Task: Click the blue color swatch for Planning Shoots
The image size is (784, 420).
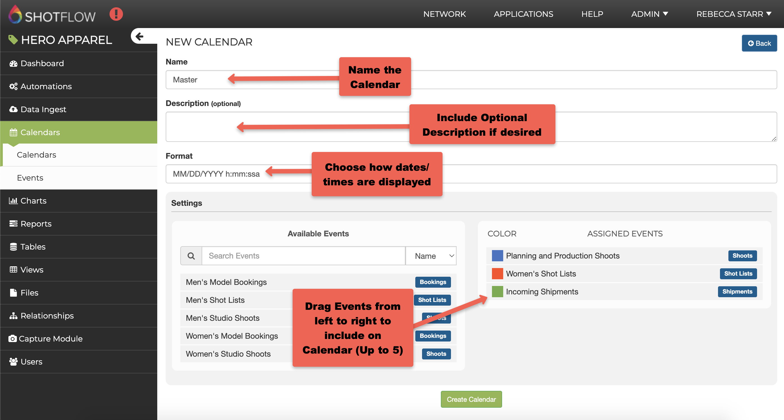Action: tap(497, 256)
